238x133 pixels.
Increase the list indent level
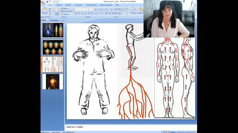point(119,10)
